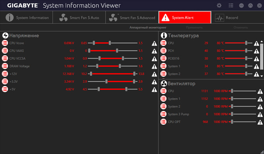264x154 pixels.
Task: Click the CPU Vcore lower limit slider handle
Action: (x=94, y=43)
